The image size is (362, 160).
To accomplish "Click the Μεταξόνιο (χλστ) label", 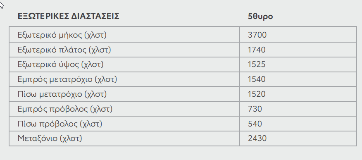I will 50,139.
